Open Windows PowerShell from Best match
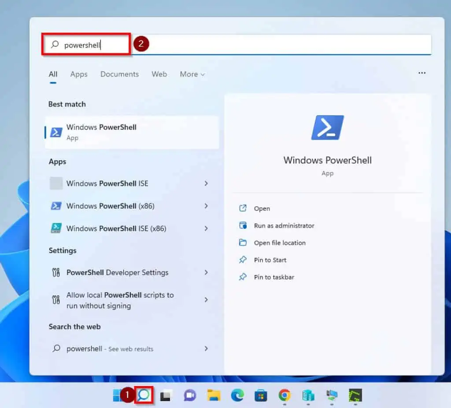This screenshot has height=408, width=451. [x=101, y=132]
